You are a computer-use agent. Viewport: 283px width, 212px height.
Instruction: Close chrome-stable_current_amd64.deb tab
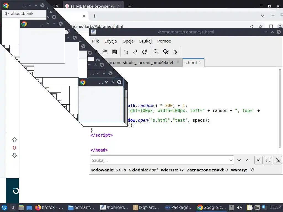pos(178,62)
